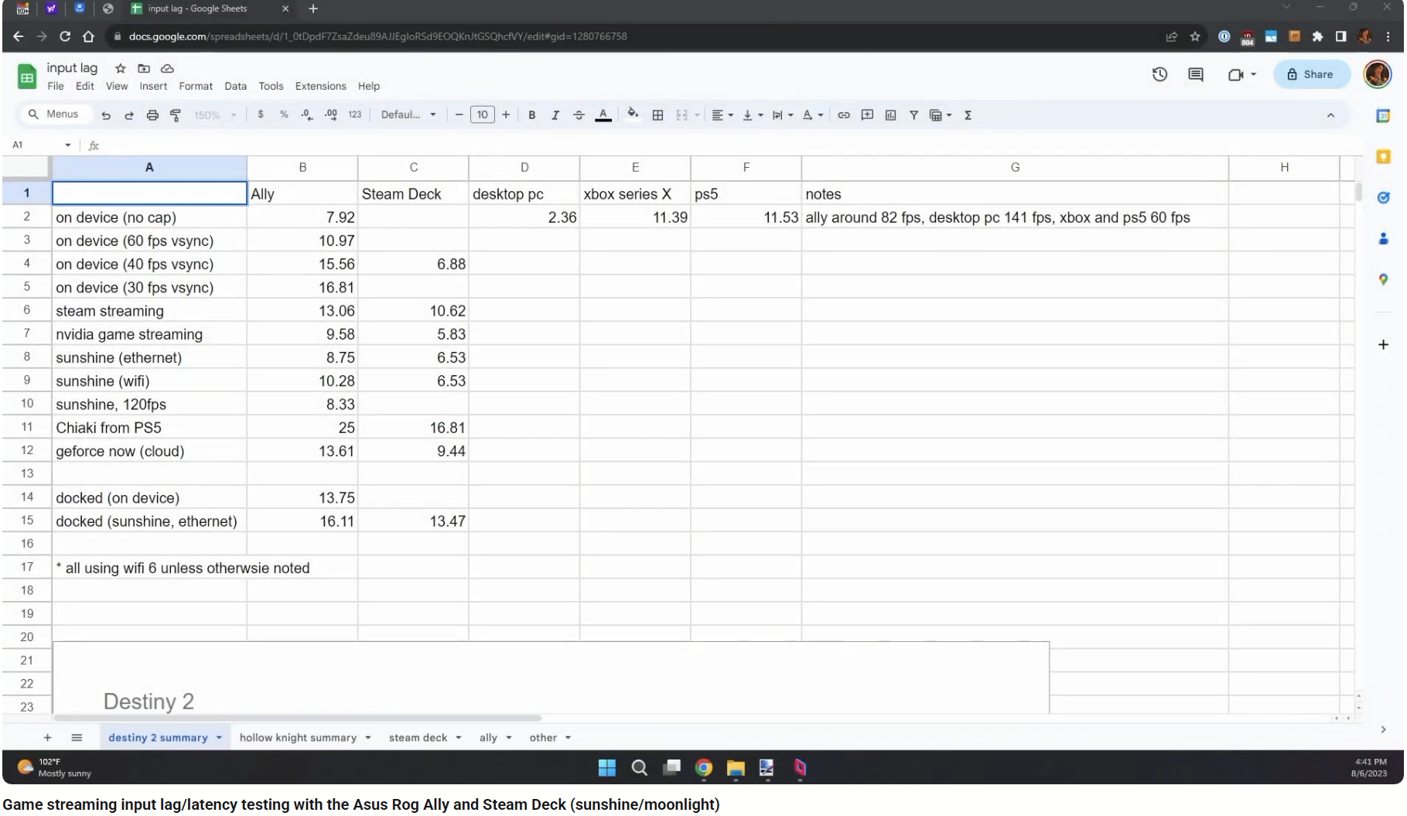Increase font size with the plus button
The image size is (1407, 816).
click(x=506, y=115)
